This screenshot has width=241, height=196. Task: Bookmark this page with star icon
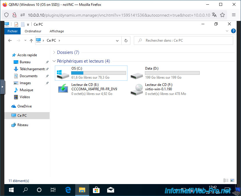tap(222, 15)
